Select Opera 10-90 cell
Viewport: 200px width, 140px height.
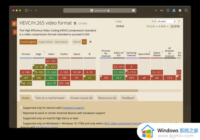77,72
